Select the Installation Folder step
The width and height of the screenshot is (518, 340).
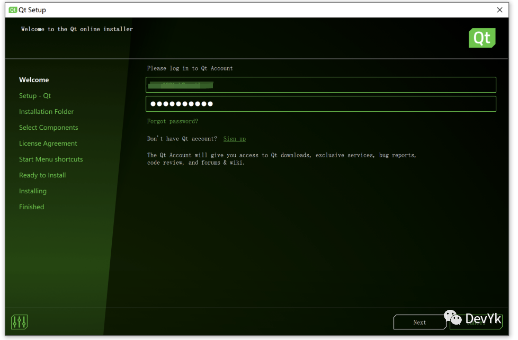click(46, 111)
